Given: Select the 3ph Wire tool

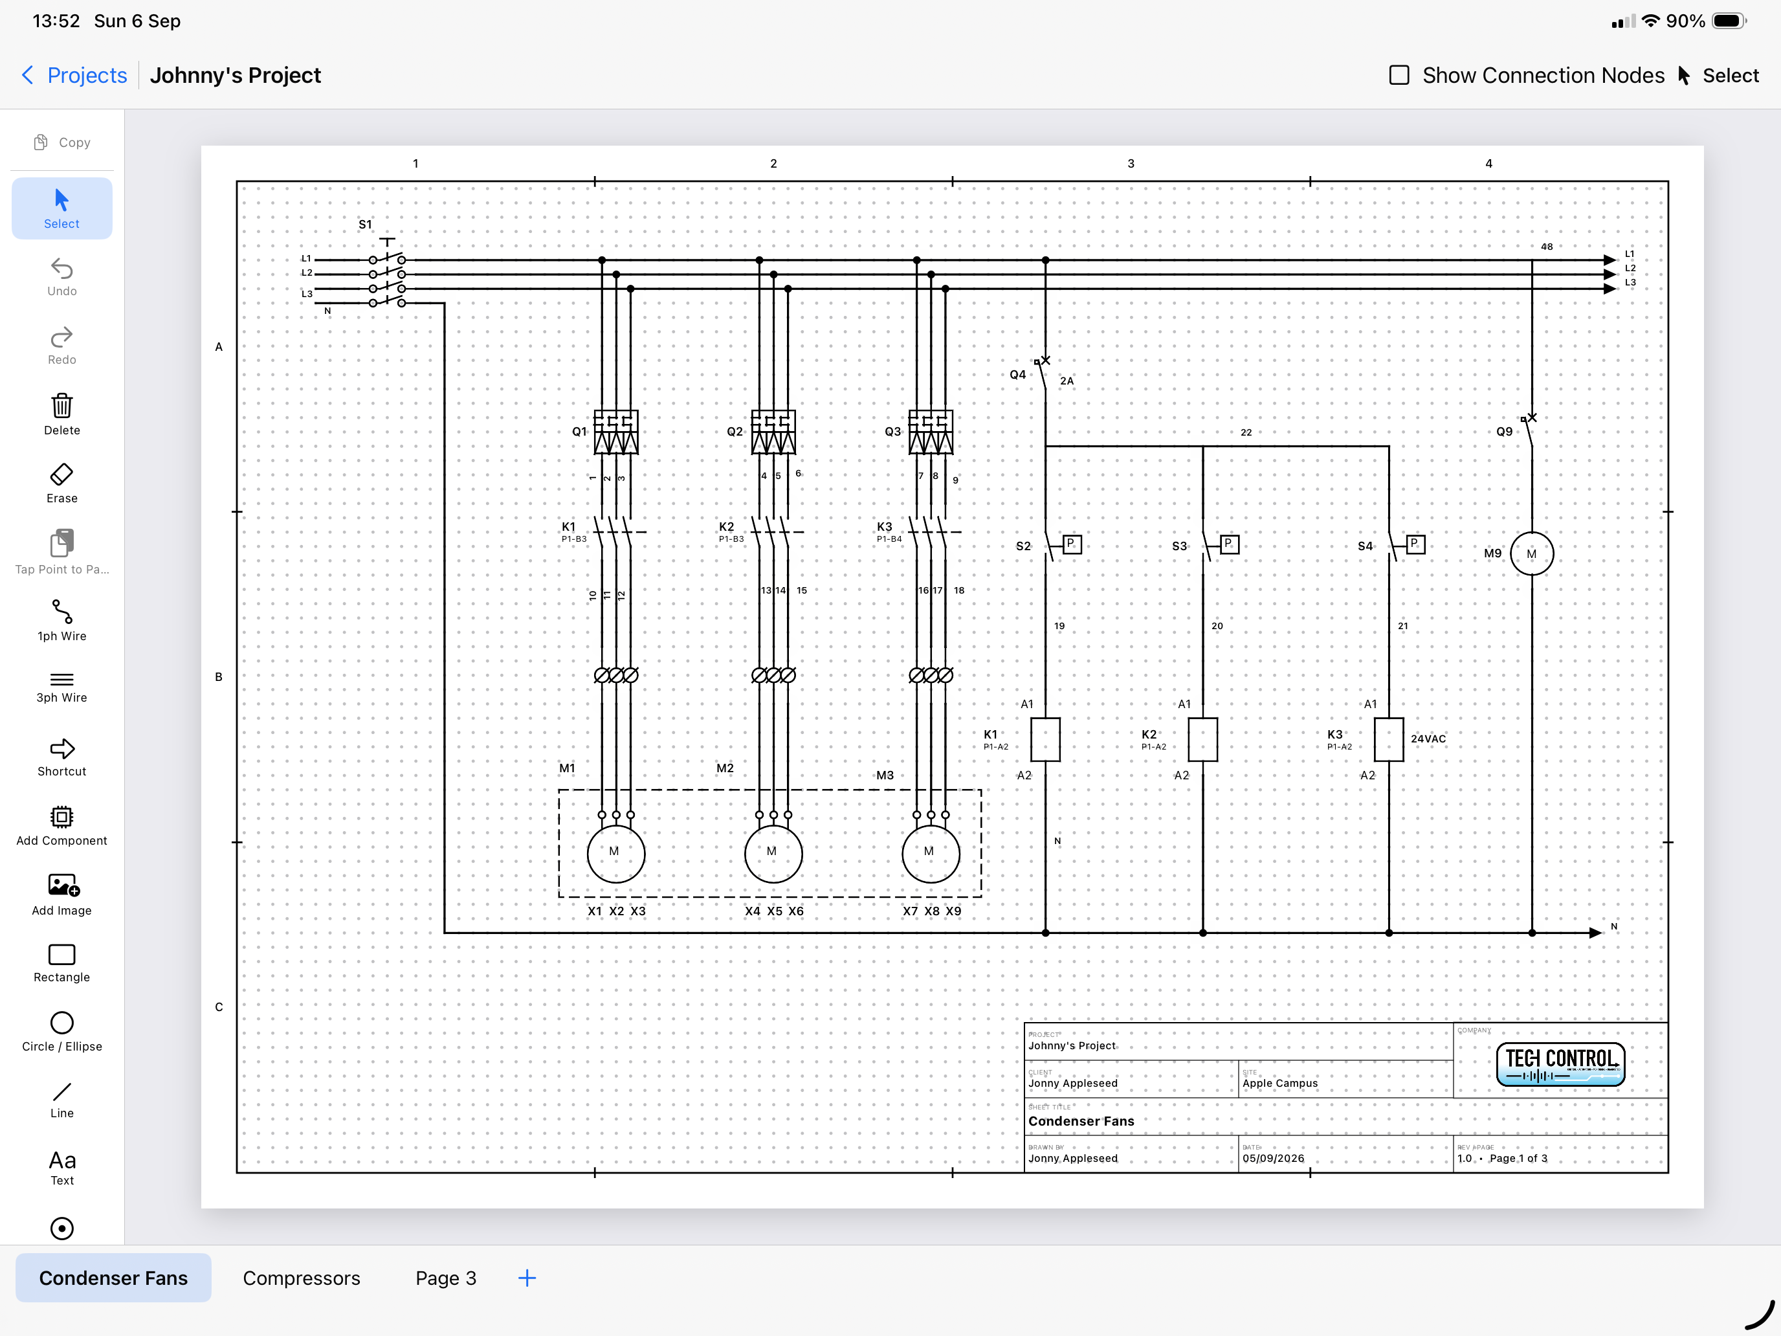Looking at the screenshot, I should [62, 687].
